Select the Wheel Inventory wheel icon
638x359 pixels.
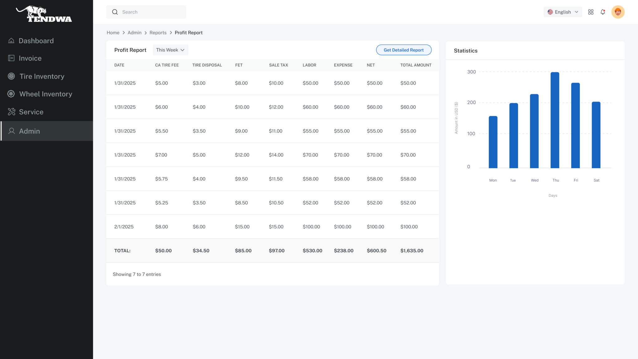pyautogui.click(x=11, y=94)
